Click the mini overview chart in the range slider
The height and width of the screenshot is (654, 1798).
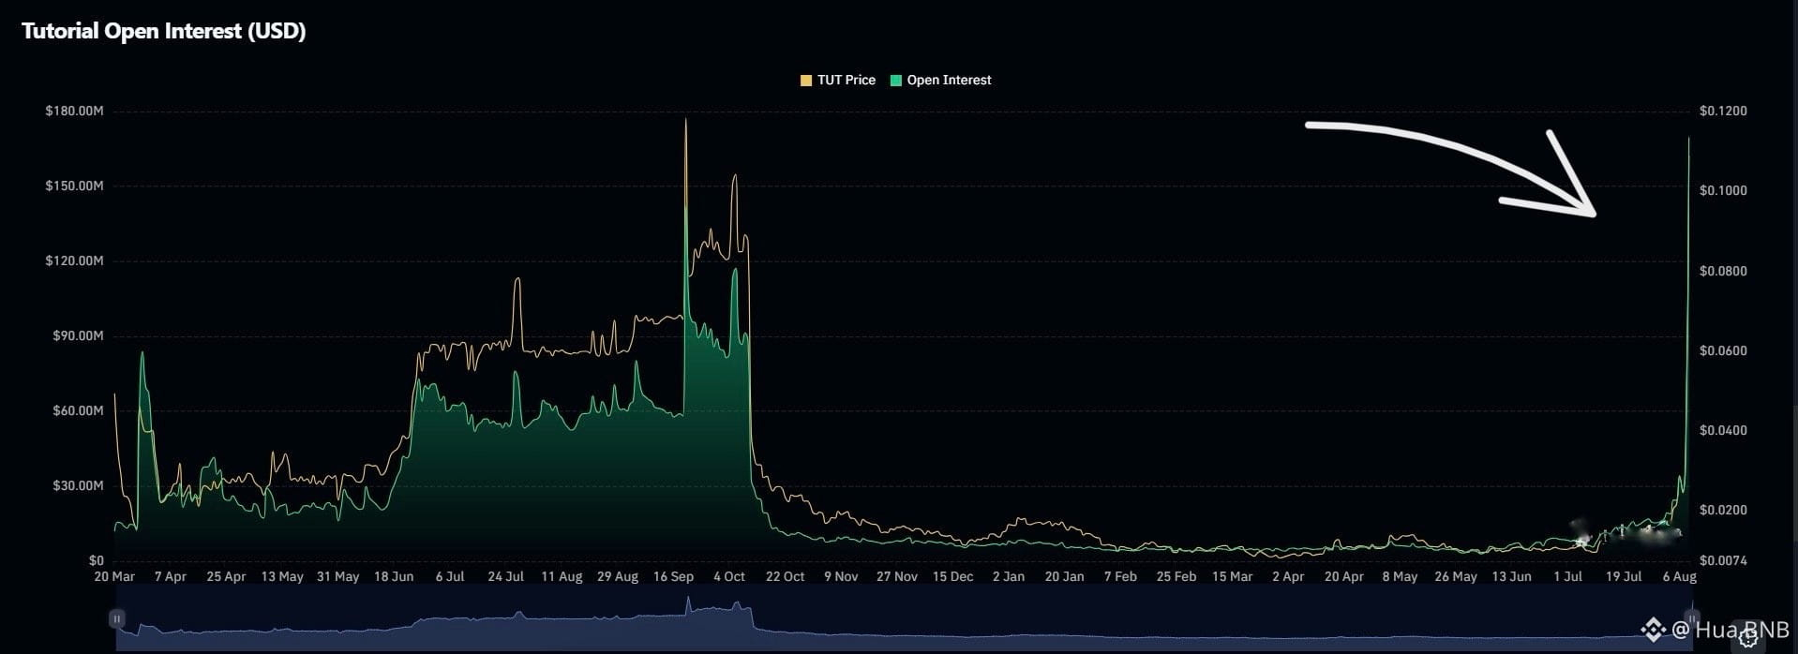tap(905, 618)
